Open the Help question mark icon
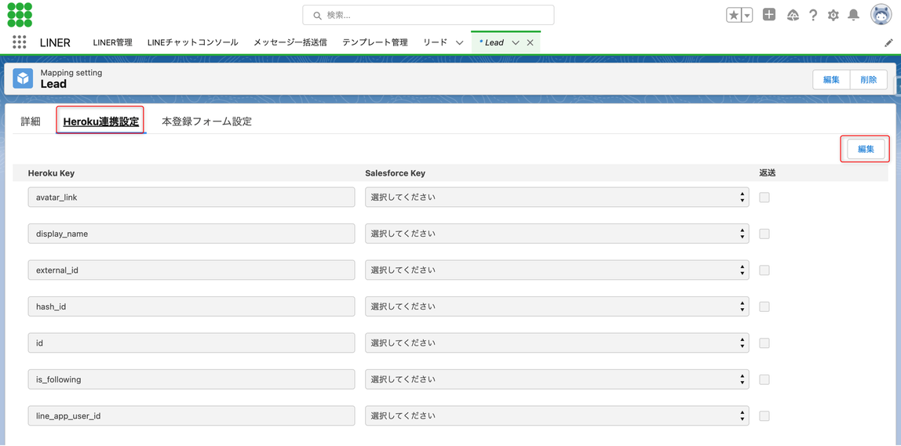The image size is (901, 446). (x=813, y=16)
